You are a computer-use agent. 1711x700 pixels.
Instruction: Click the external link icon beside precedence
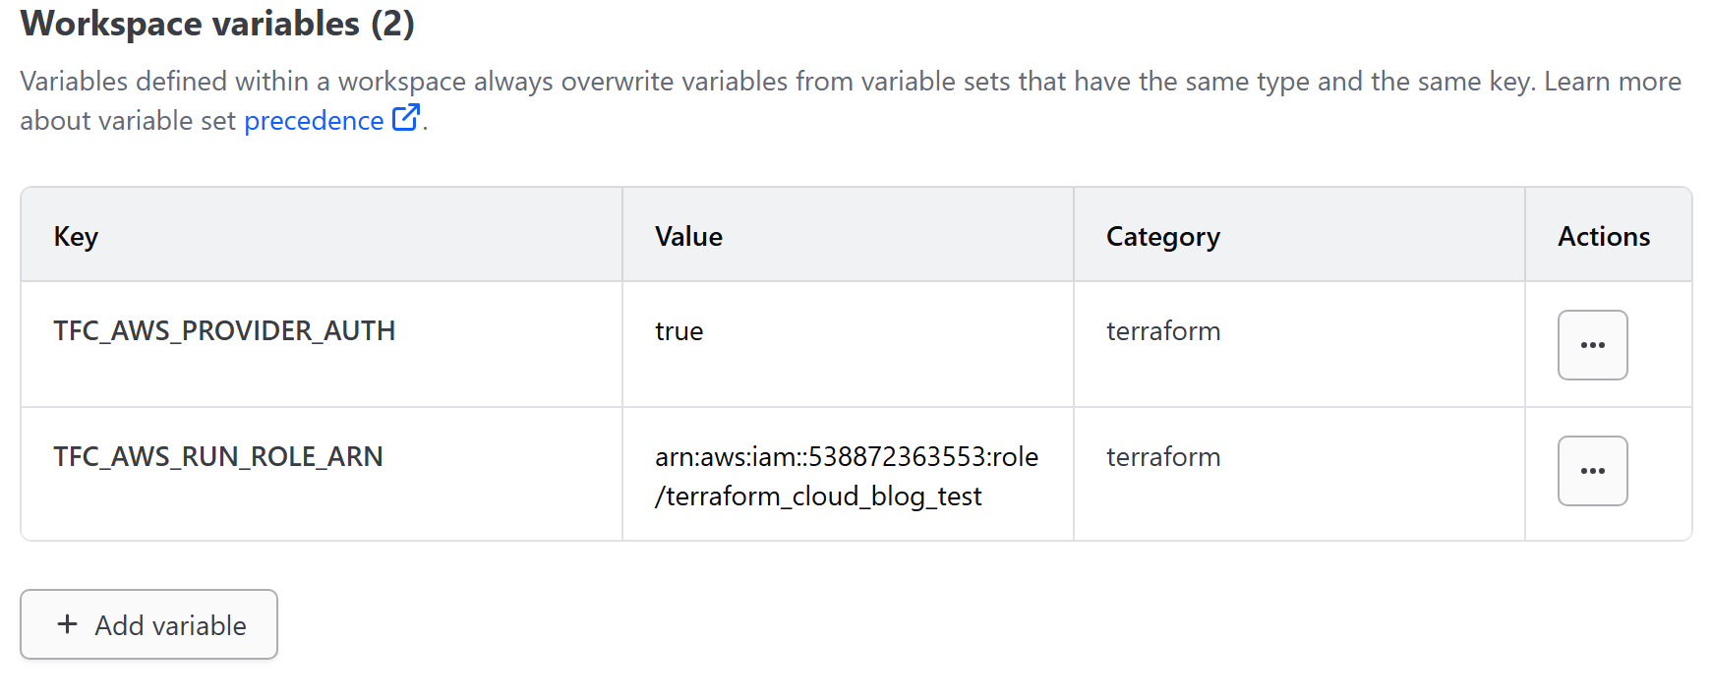(x=405, y=119)
